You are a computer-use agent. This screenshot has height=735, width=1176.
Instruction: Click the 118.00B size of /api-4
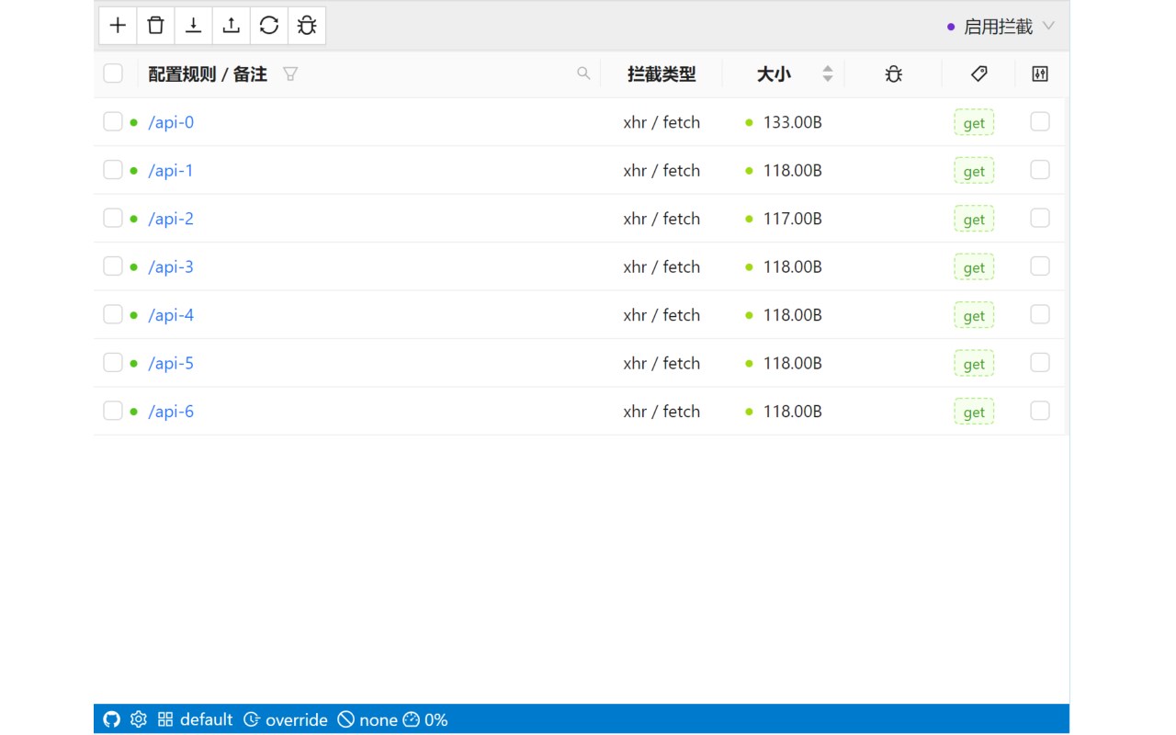coord(793,315)
